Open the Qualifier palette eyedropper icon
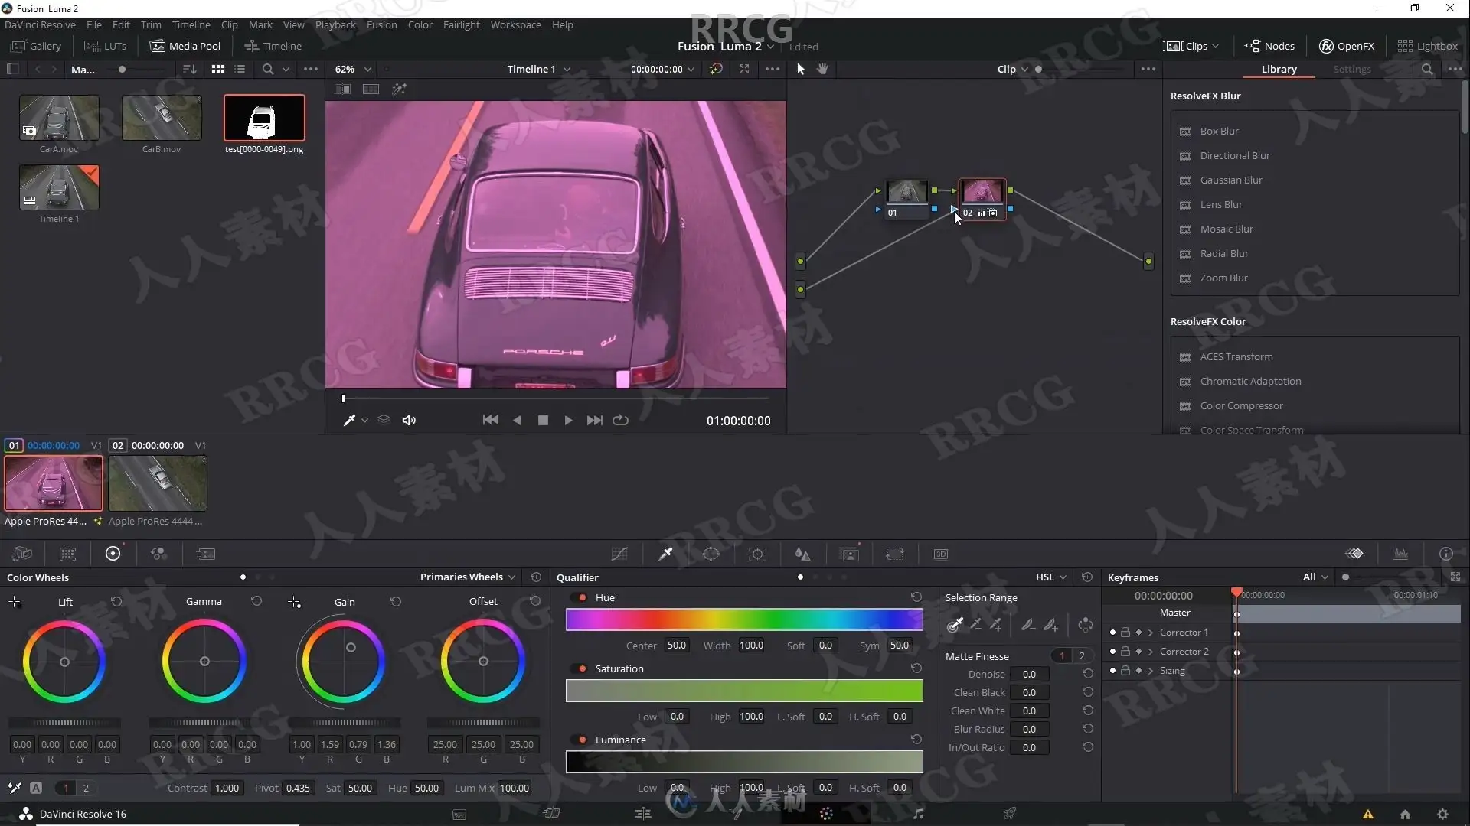The width and height of the screenshot is (1470, 826). (665, 554)
